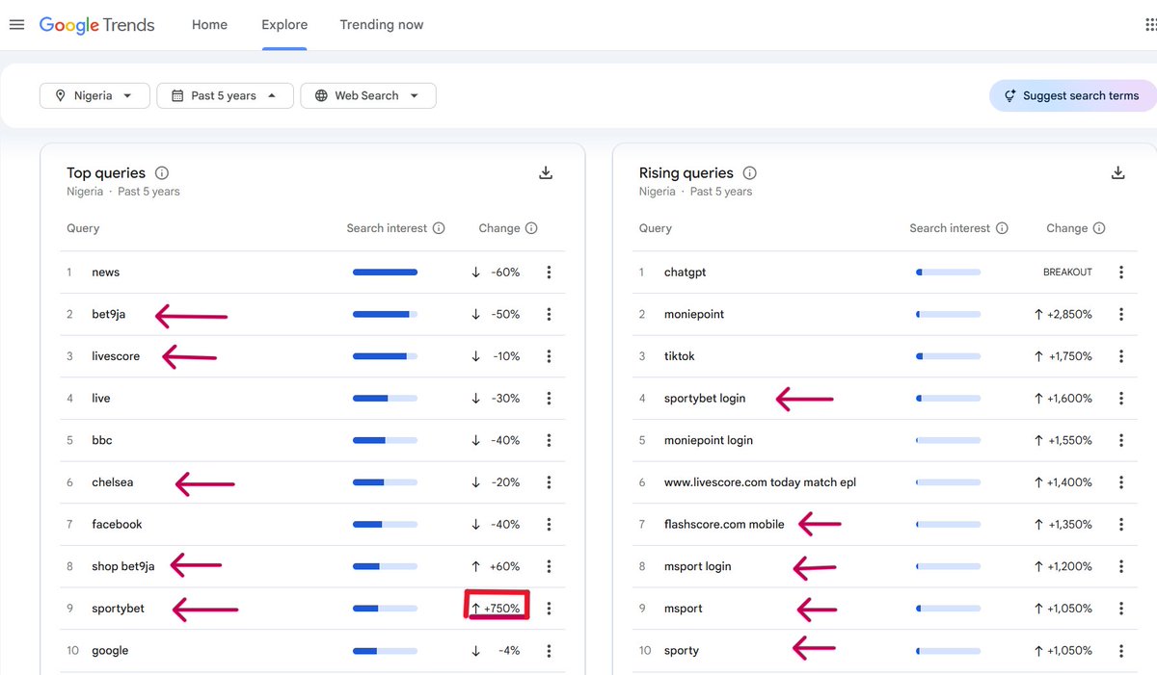Open more options for bbc row
This screenshot has height=675, width=1157.
(x=549, y=440)
